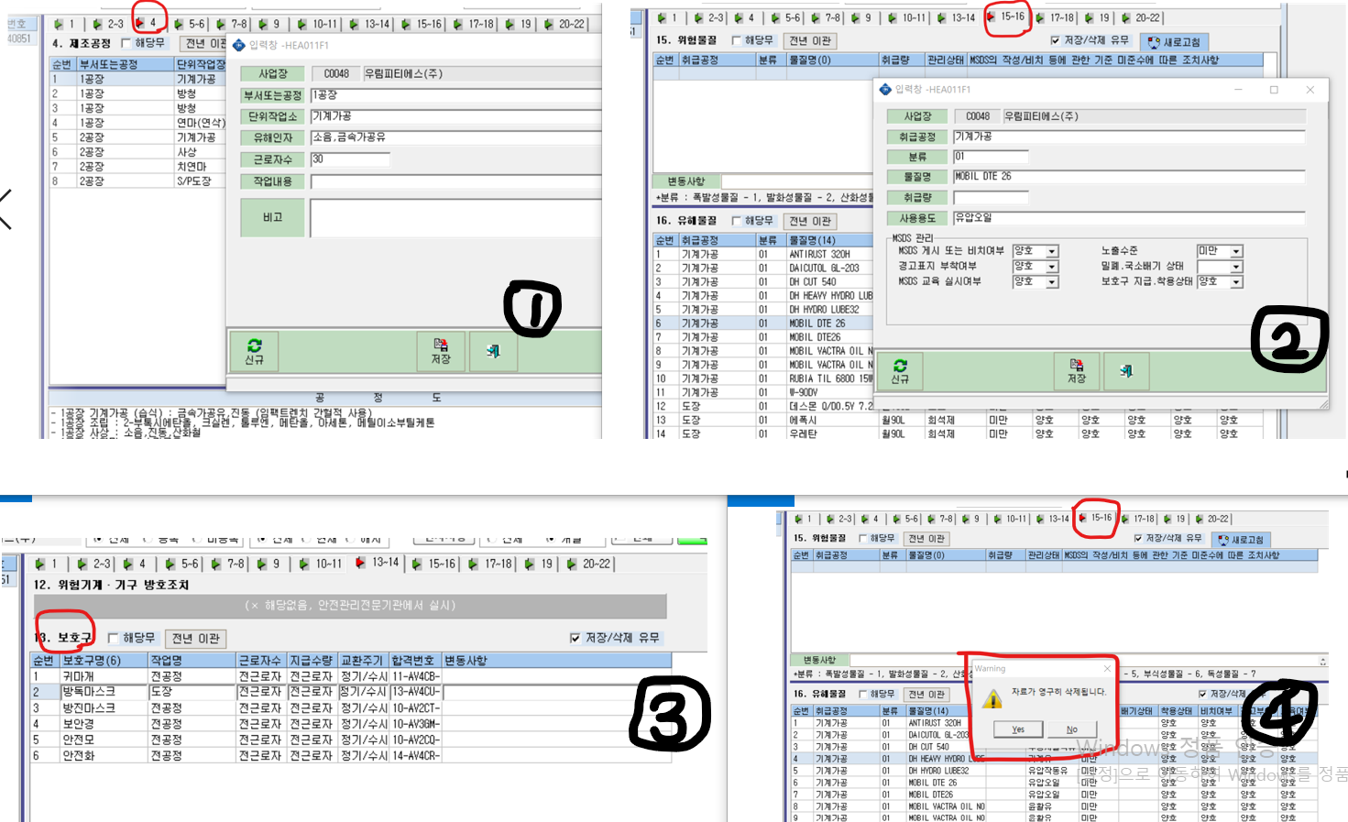This screenshot has width=1348, height=822.
Task: Select the 10~11 tab in screenshot ③
Action: tap(320, 564)
